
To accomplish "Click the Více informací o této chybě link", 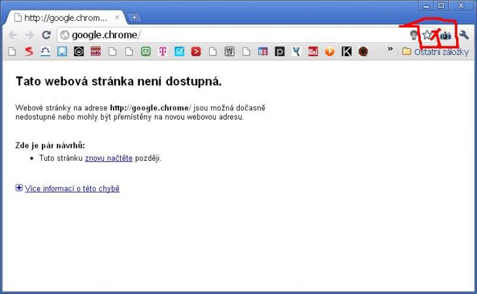I will pos(72,189).
